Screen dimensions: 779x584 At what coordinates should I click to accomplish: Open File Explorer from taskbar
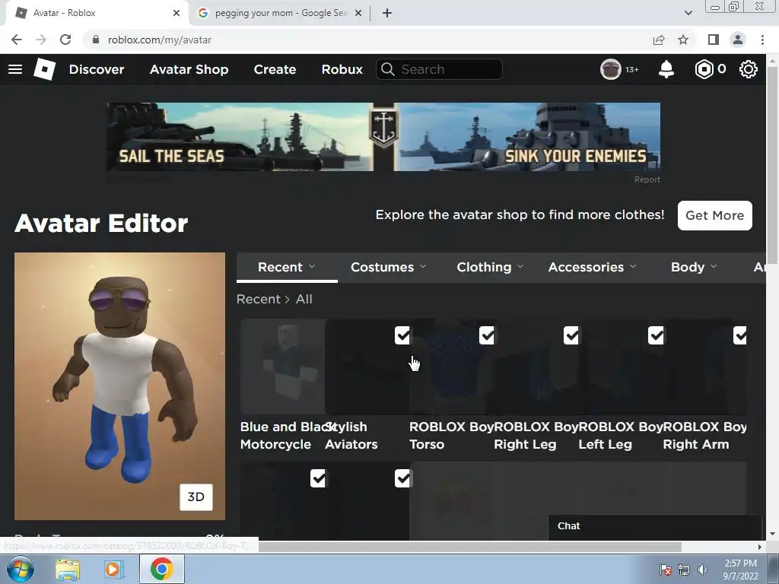(68, 570)
